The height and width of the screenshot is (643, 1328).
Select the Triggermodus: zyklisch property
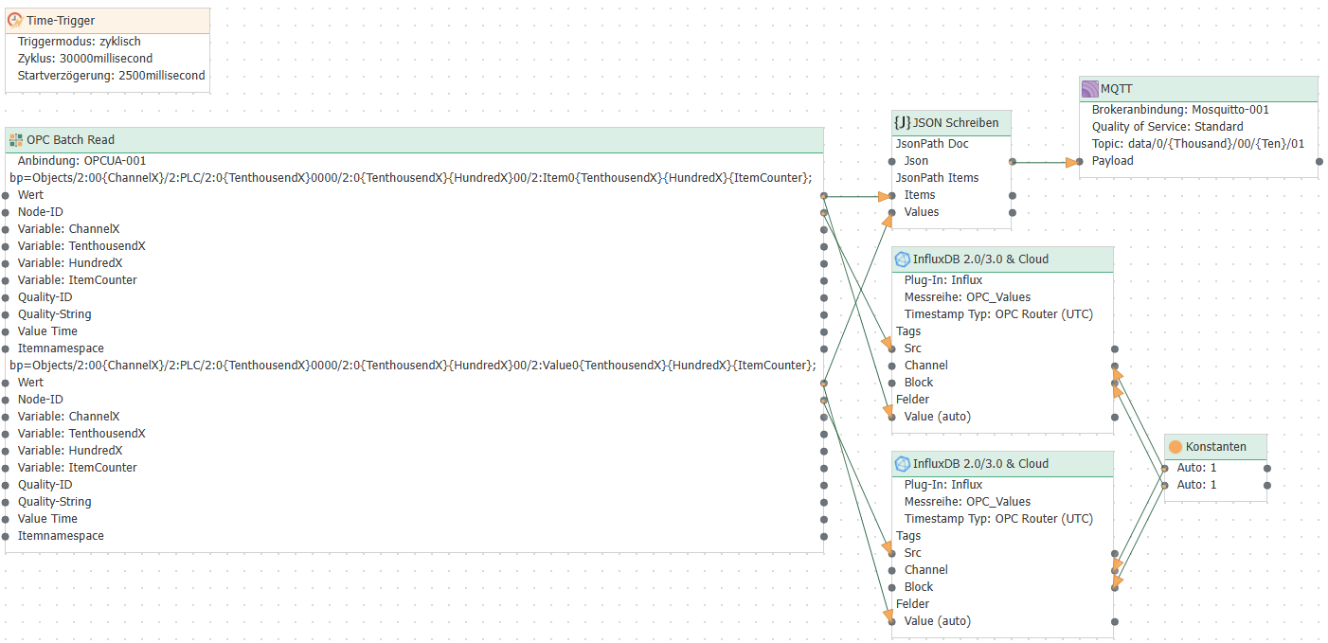click(80, 42)
